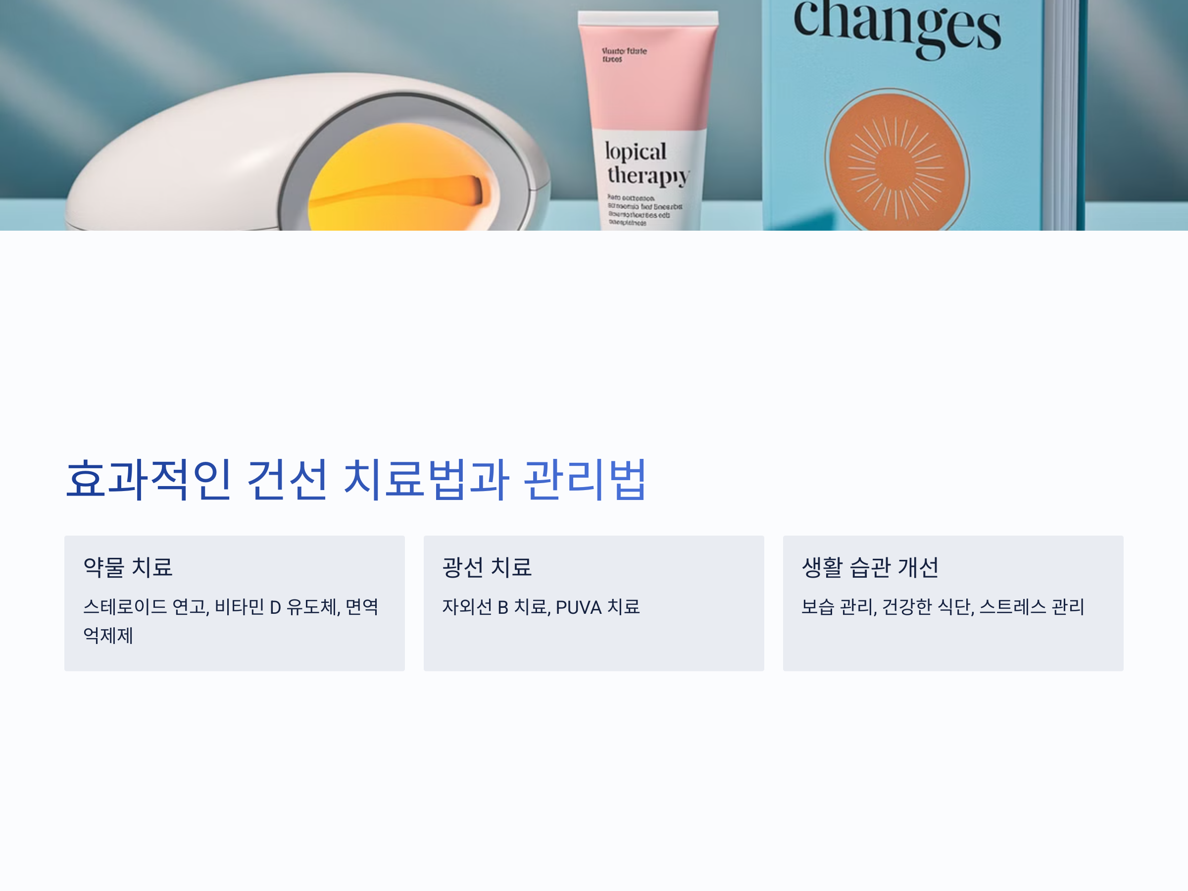Select the 약물 치료 card title
Viewport: 1188px width, 891px height.
click(x=128, y=567)
